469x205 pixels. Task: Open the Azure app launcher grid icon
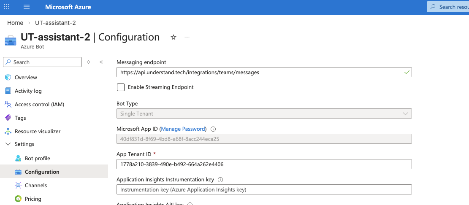pos(6,7)
